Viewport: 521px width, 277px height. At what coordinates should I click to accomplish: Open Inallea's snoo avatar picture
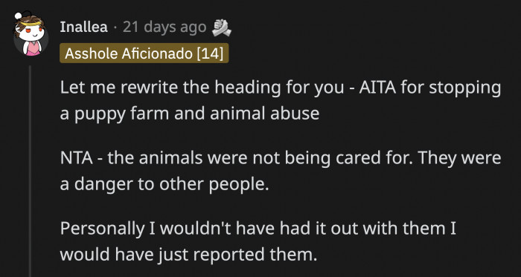[x=31, y=35]
